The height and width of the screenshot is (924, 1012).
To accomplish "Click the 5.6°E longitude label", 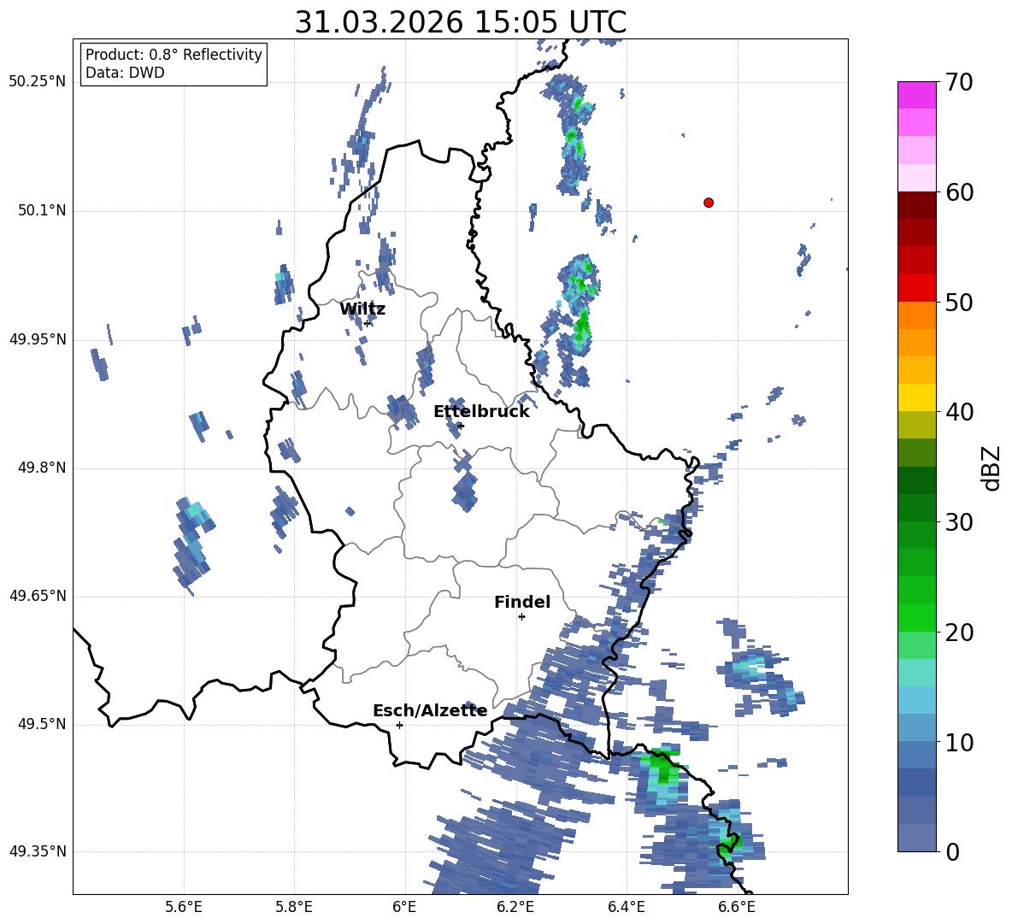I will pyautogui.click(x=184, y=907).
